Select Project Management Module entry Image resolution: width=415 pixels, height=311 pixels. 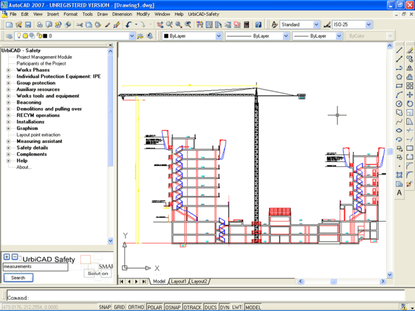coord(44,57)
